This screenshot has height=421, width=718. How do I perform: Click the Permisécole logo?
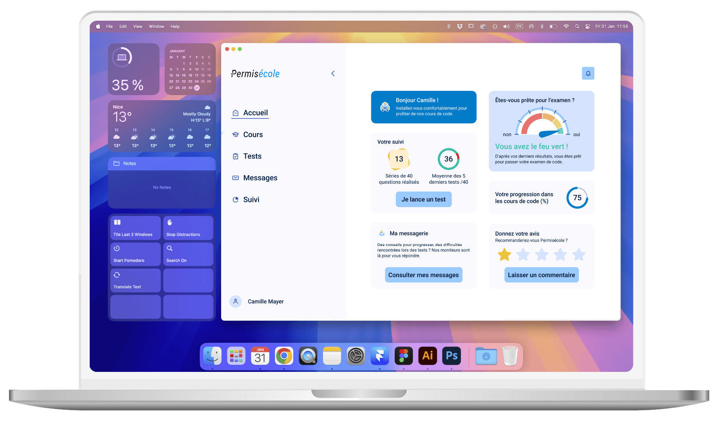[255, 74]
